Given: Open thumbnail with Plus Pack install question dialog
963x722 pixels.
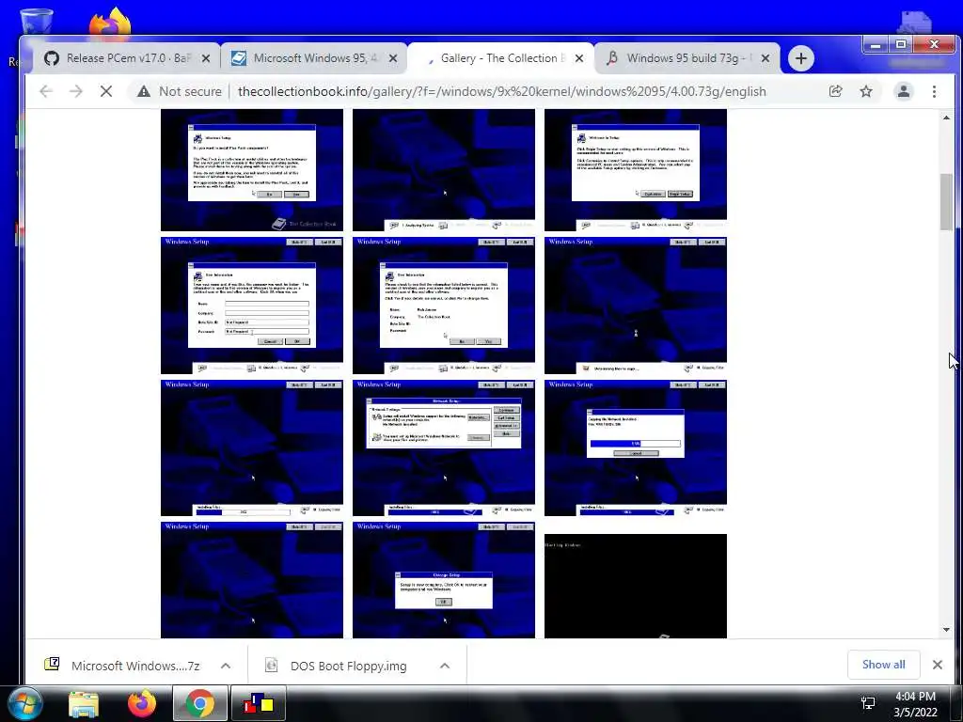Looking at the screenshot, I should 252,170.
